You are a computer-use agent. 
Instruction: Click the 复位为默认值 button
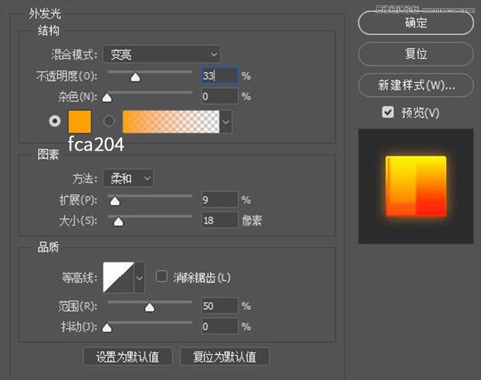[x=224, y=356]
